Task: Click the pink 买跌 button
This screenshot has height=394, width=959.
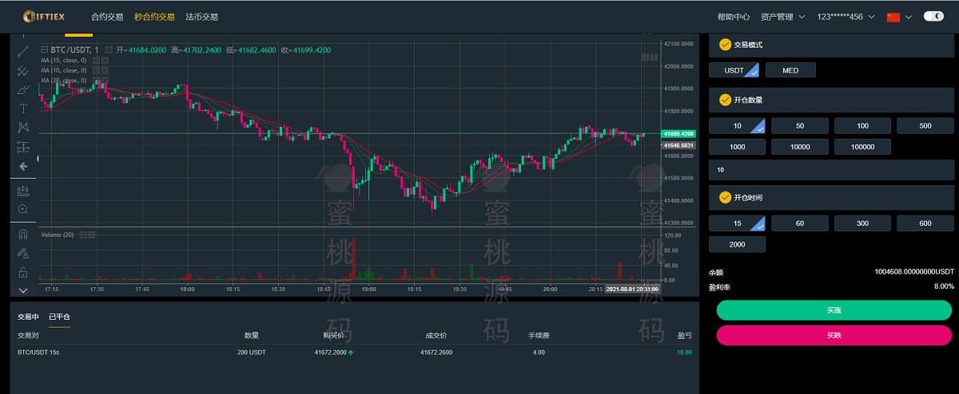Action: (834, 336)
